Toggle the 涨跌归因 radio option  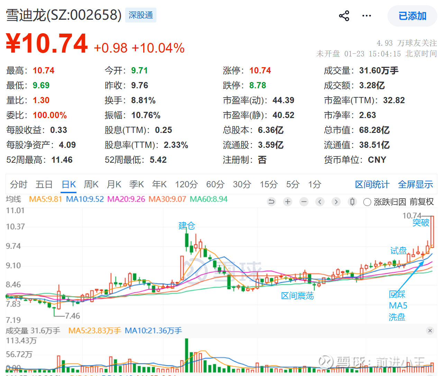point(367,202)
